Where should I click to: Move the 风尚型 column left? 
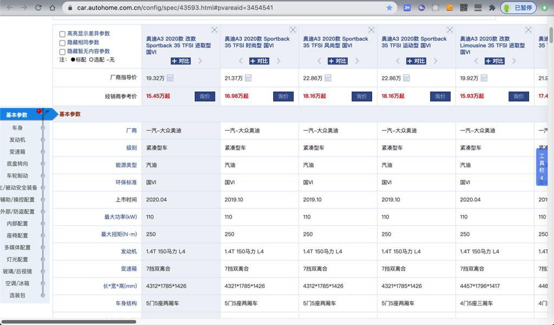click(319, 61)
